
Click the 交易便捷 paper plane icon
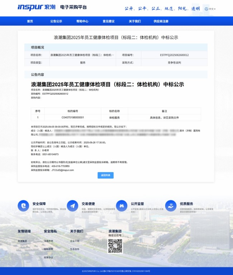tap(72, 206)
